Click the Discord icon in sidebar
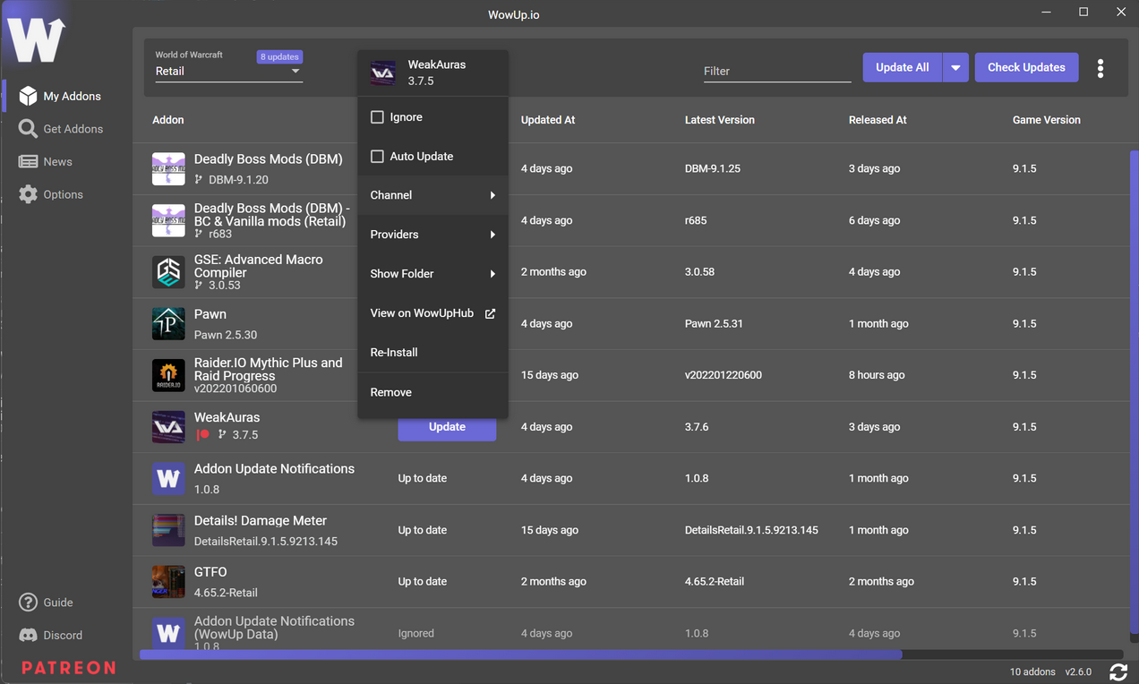This screenshot has height=684, width=1139. click(x=29, y=635)
